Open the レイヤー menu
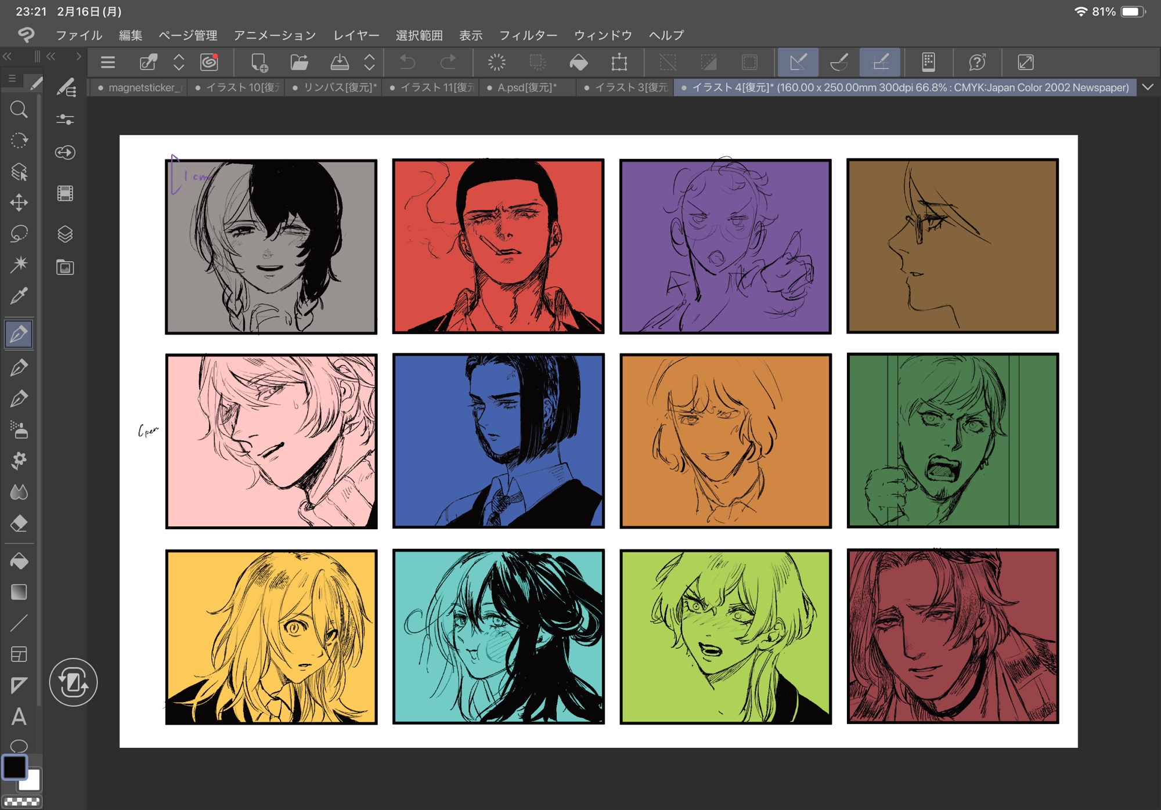Viewport: 1161px width, 810px height. coord(356,35)
